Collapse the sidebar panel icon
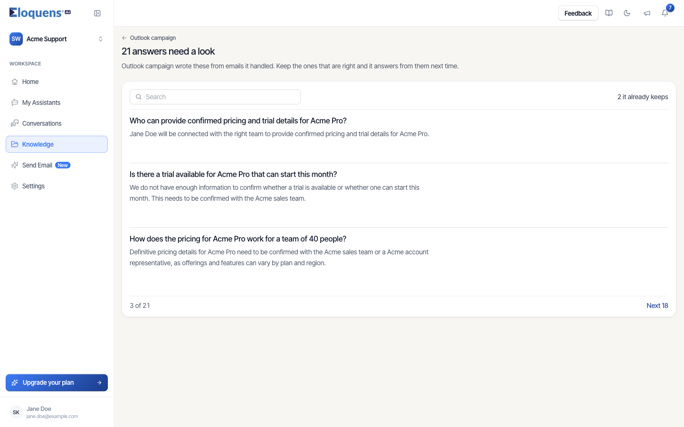 point(97,13)
